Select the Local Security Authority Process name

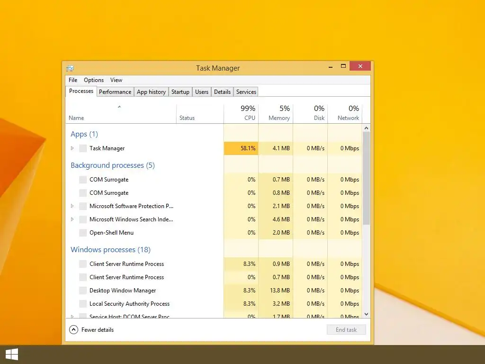(129, 304)
